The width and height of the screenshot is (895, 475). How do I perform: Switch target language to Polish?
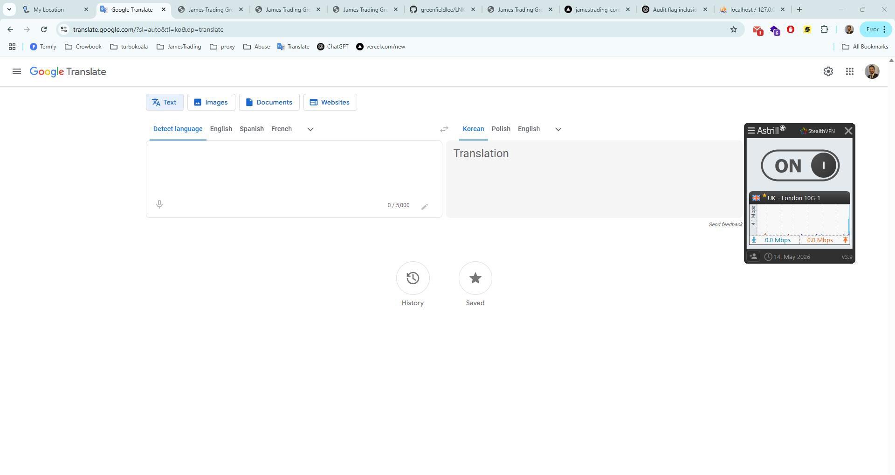501,129
